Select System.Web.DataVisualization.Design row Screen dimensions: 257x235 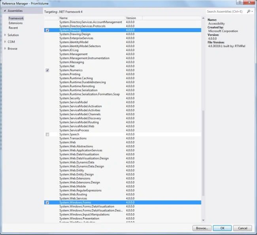coord(123,159)
